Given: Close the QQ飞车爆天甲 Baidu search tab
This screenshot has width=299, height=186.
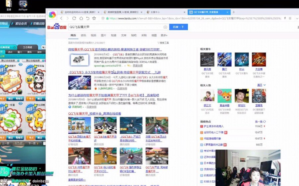Looking at the screenshot, I should point(227,12).
